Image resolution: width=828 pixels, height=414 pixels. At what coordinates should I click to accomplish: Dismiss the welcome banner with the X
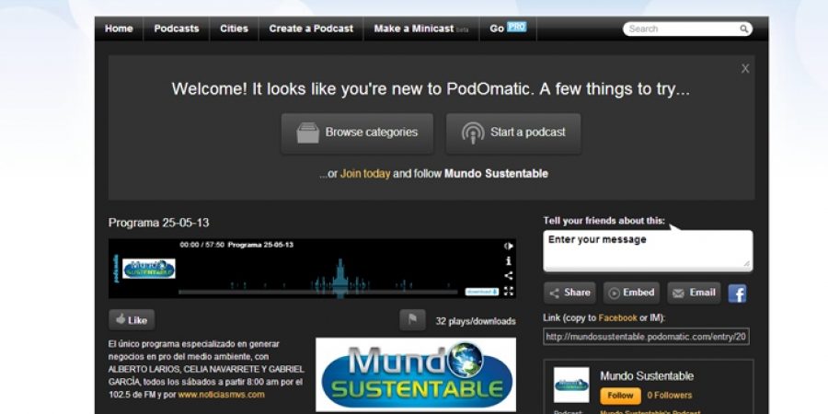(745, 69)
